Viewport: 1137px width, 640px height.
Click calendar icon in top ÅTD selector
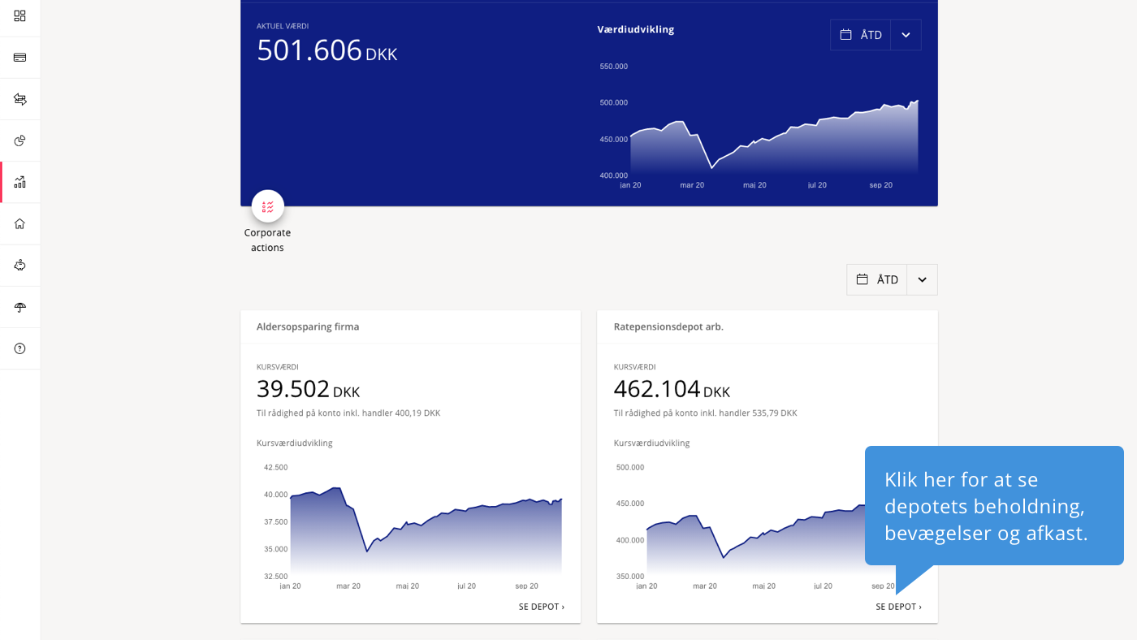[845, 34]
